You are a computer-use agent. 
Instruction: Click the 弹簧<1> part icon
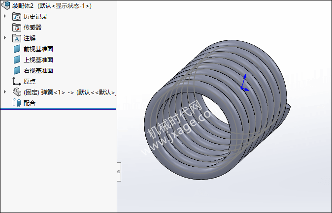pyautogui.click(x=17, y=92)
